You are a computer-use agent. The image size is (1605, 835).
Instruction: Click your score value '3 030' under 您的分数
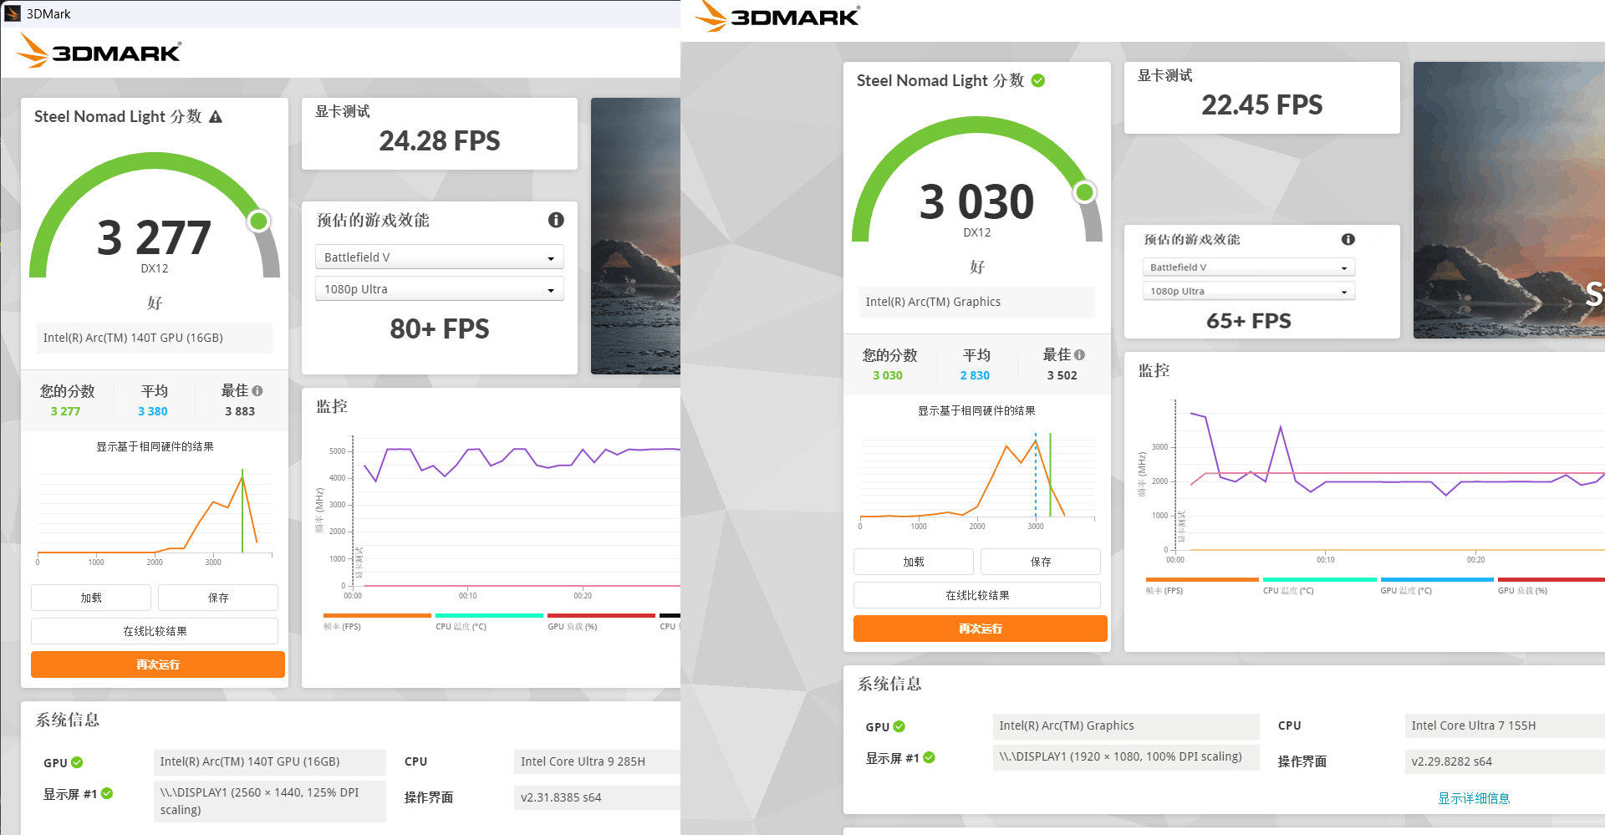point(888,375)
